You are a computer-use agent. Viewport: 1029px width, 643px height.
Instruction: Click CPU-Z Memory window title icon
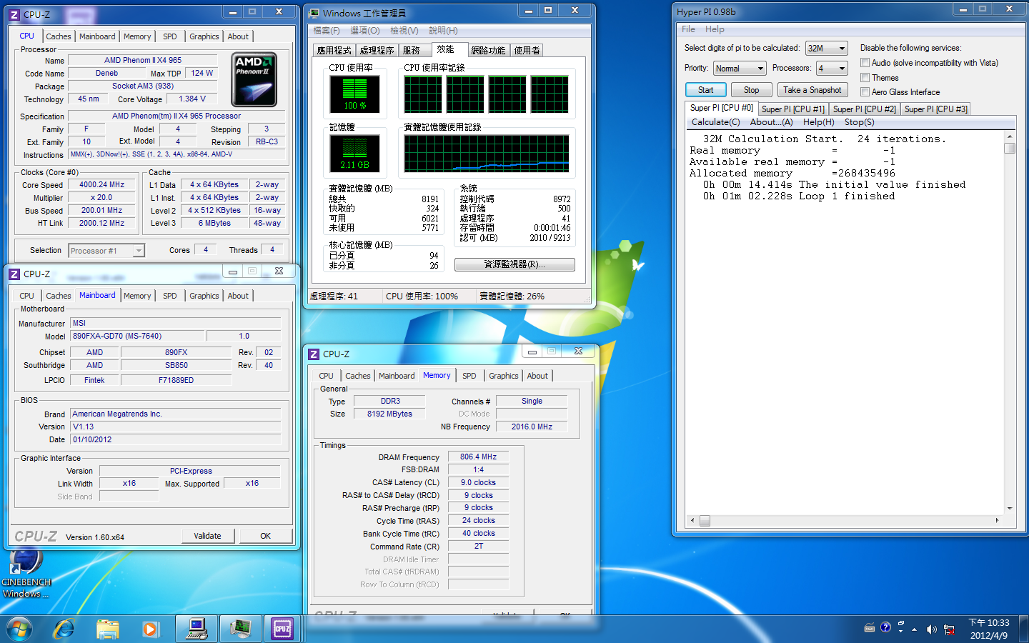[314, 354]
